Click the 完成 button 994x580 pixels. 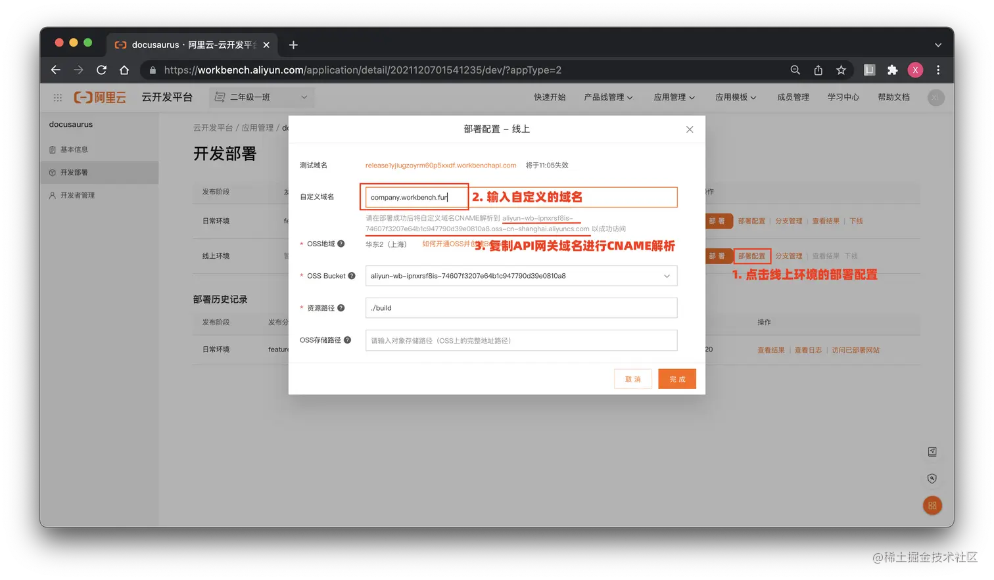[677, 379]
